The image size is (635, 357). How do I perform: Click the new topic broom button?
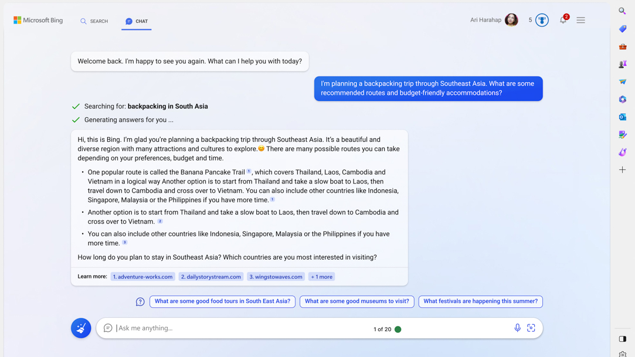(x=81, y=328)
